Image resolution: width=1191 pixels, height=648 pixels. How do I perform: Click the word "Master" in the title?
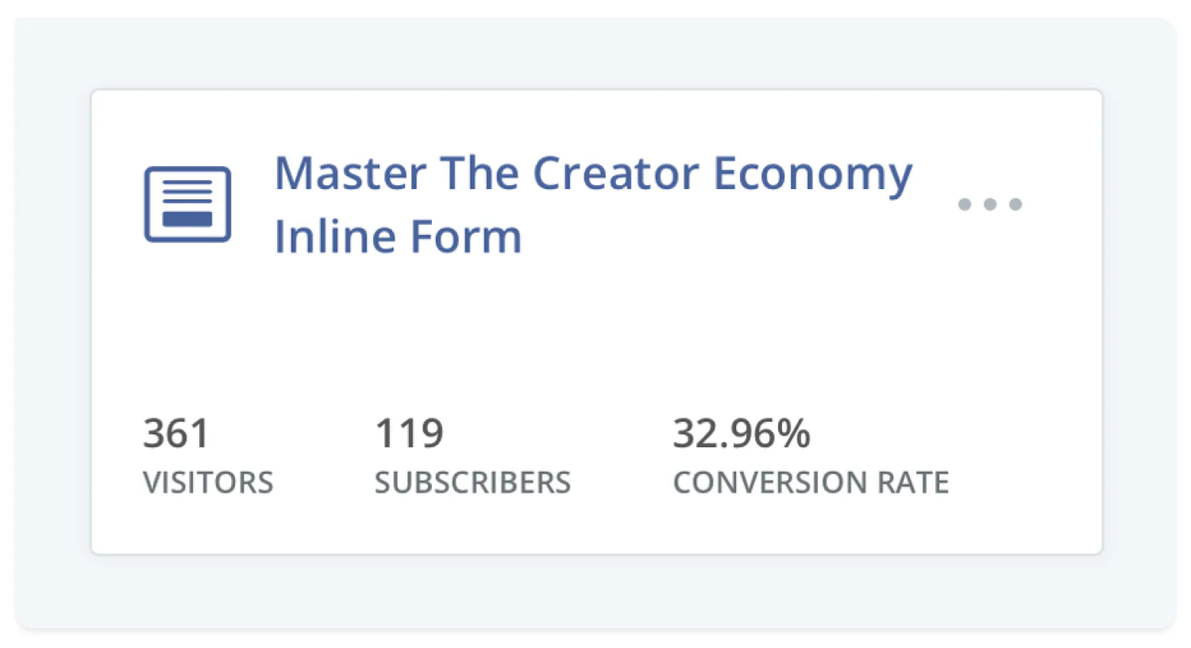point(350,173)
